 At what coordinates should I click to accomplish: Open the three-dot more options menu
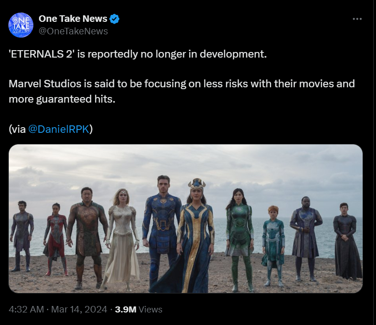pos(357,19)
